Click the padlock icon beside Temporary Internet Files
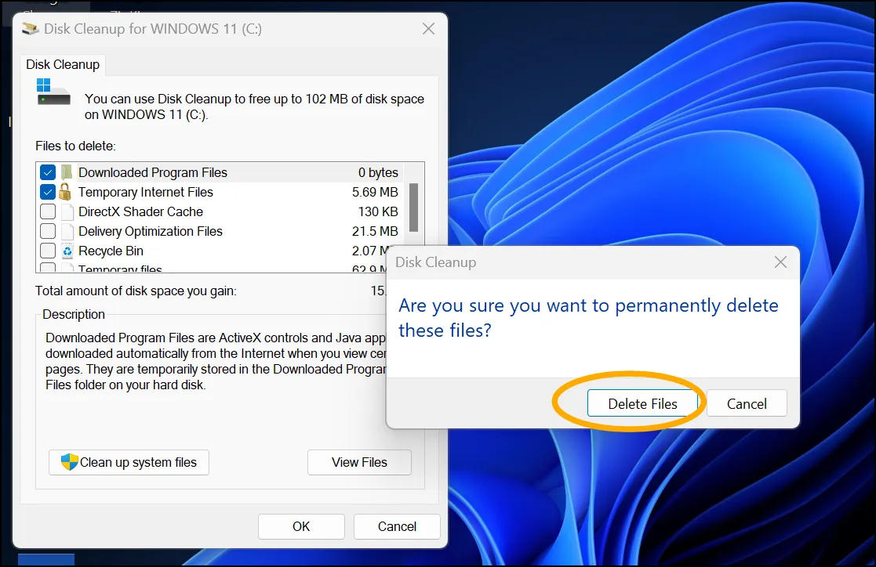The width and height of the screenshot is (876, 567). pos(65,192)
